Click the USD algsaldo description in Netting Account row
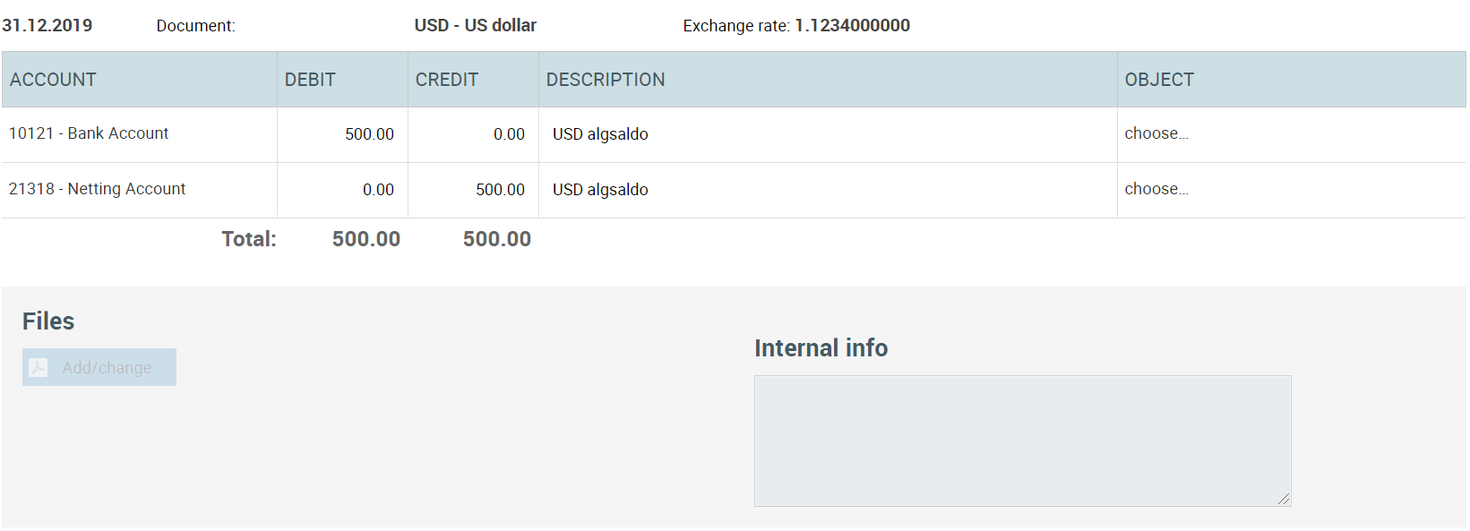 pyautogui.click(x=600, y=190)
